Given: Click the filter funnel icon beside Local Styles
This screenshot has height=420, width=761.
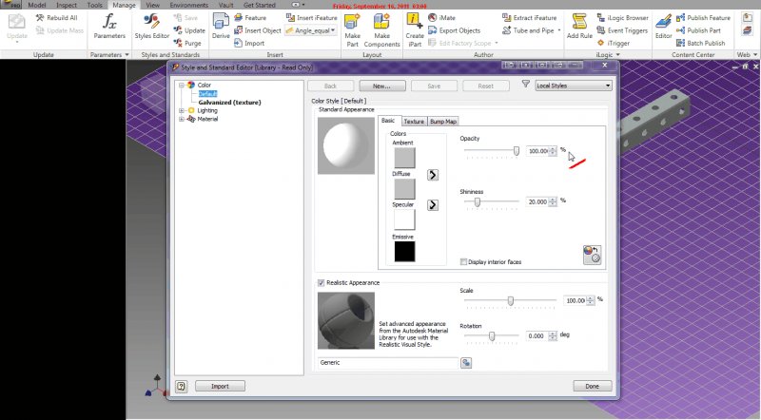Looking at the screenshot, I should (x=525, y=86).
